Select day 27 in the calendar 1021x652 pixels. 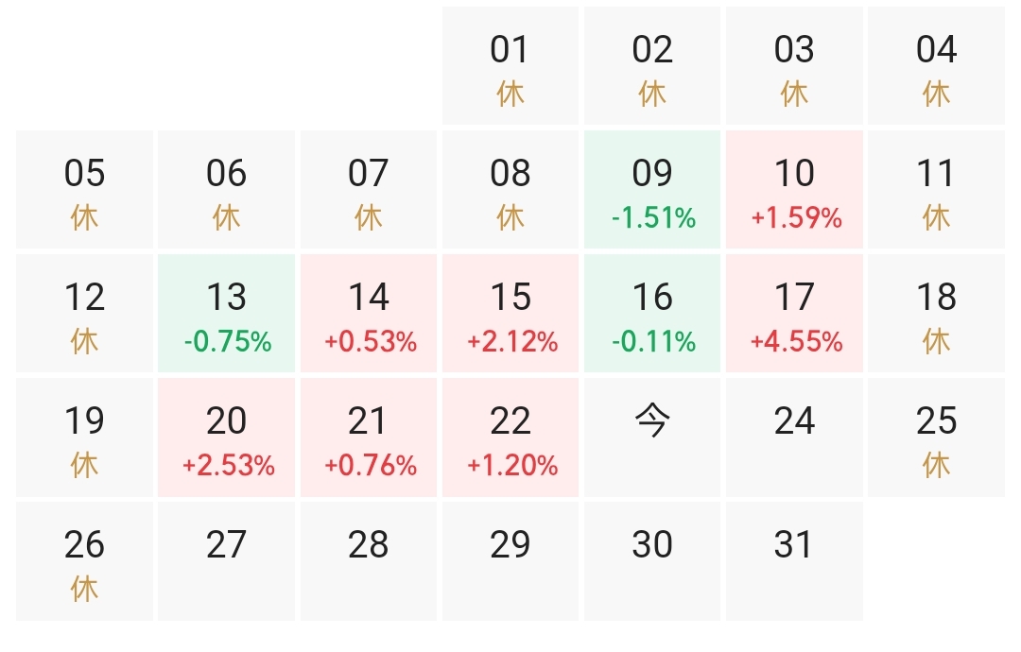point(227,561)
